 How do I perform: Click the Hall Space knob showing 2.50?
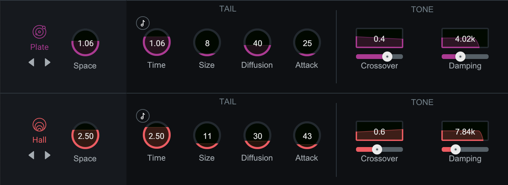coord(85,136)
